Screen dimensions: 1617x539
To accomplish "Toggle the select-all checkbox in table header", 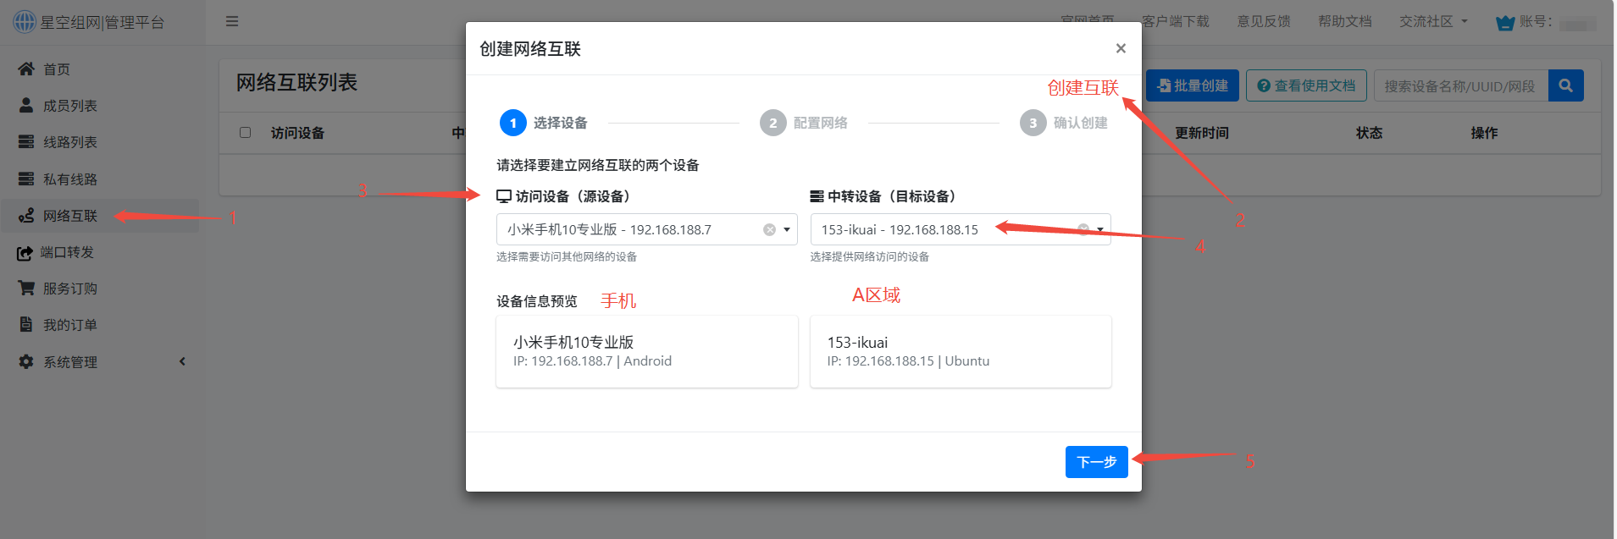I will click(x=246, y=132).
